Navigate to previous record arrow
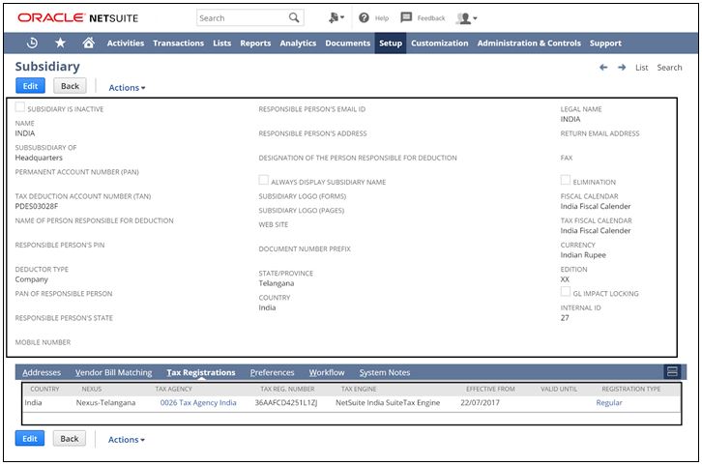Screen dimensions: 702x466 [x=603, y=68]
